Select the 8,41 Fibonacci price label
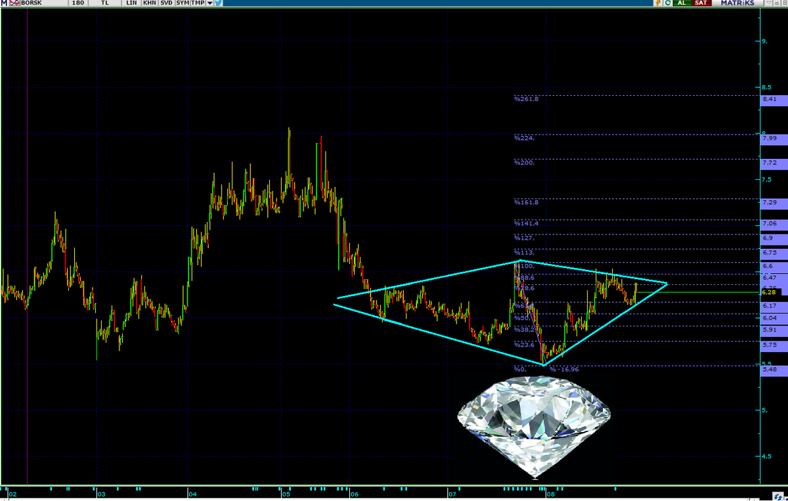The image size is (788, 501). click(x=774, y=99)
